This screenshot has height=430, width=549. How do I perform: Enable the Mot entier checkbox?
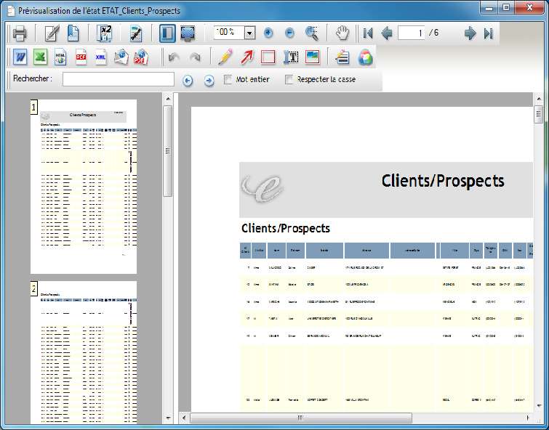click(228, 79)
